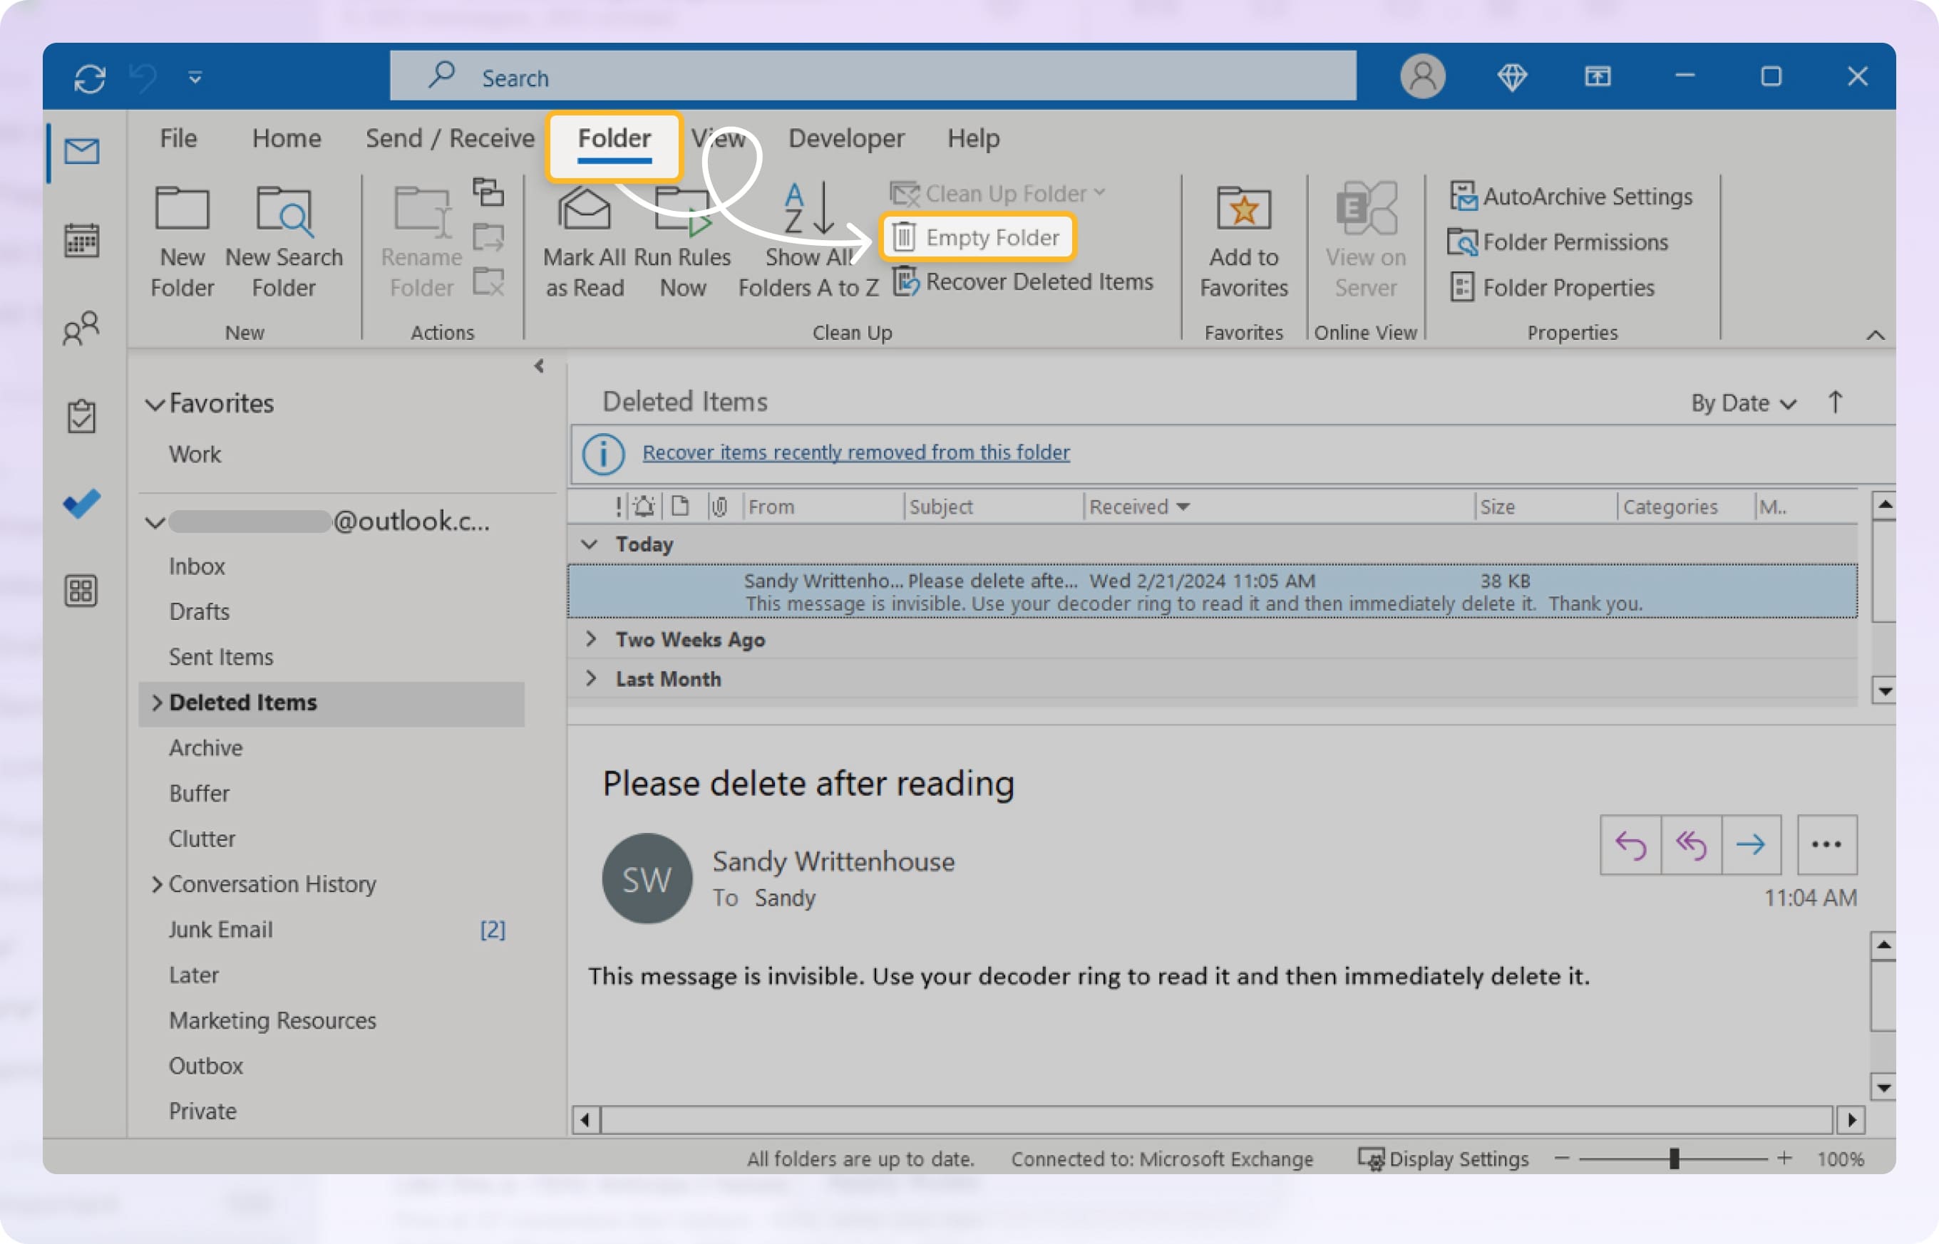Click the New Search Folder icon
This screenshot has height=1244, width=1939.
tap(284, 212)
